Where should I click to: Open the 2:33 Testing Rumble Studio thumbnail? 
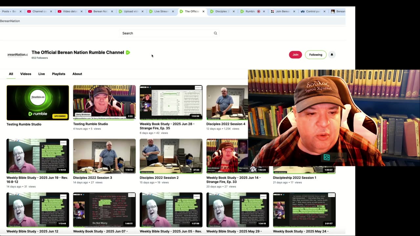[104, 103]
